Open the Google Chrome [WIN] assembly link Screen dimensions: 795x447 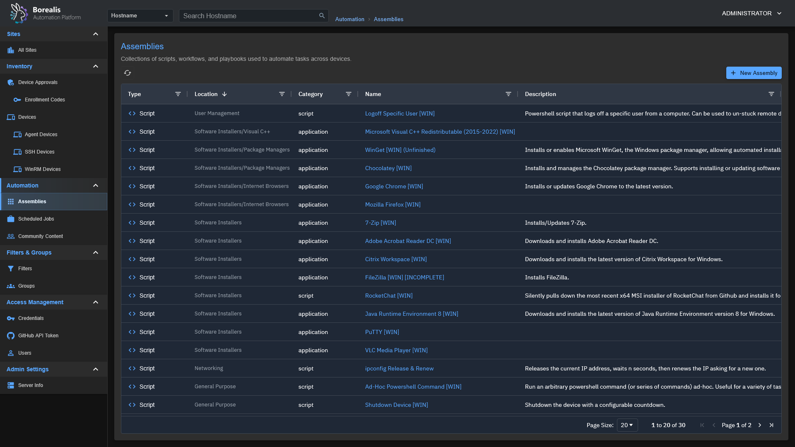[394, 186]
